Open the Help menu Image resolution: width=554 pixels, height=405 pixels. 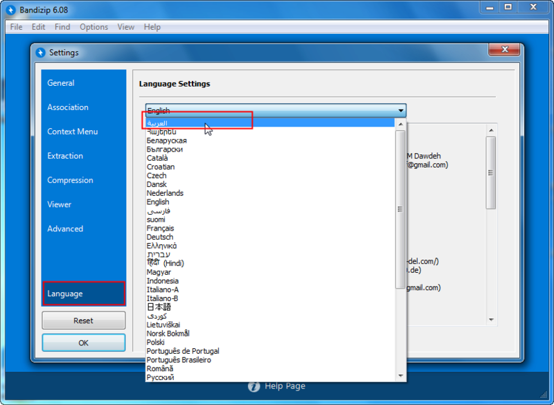pyautogui.click(x=152, y=27)
